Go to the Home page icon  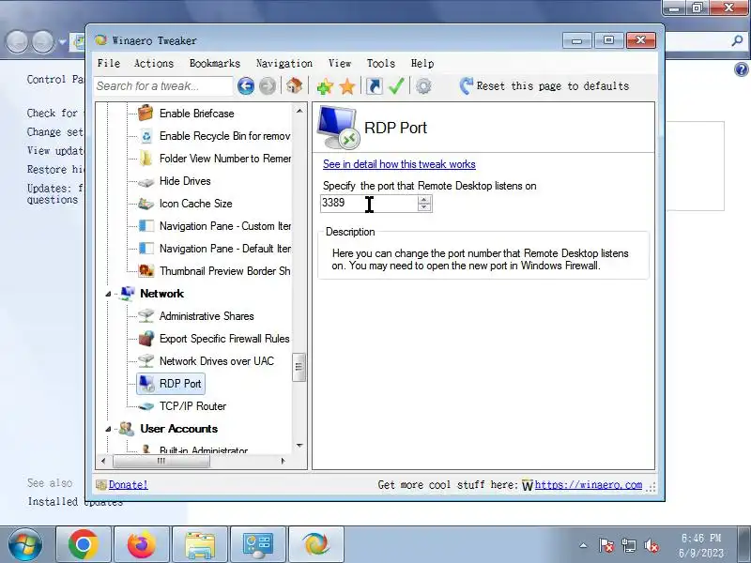[294, 86]
